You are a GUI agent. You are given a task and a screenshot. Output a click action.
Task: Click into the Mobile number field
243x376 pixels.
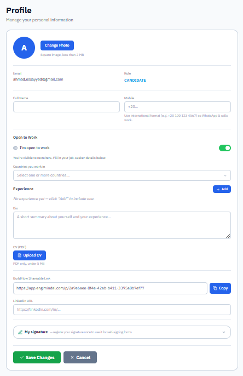(x=177, y=107)
